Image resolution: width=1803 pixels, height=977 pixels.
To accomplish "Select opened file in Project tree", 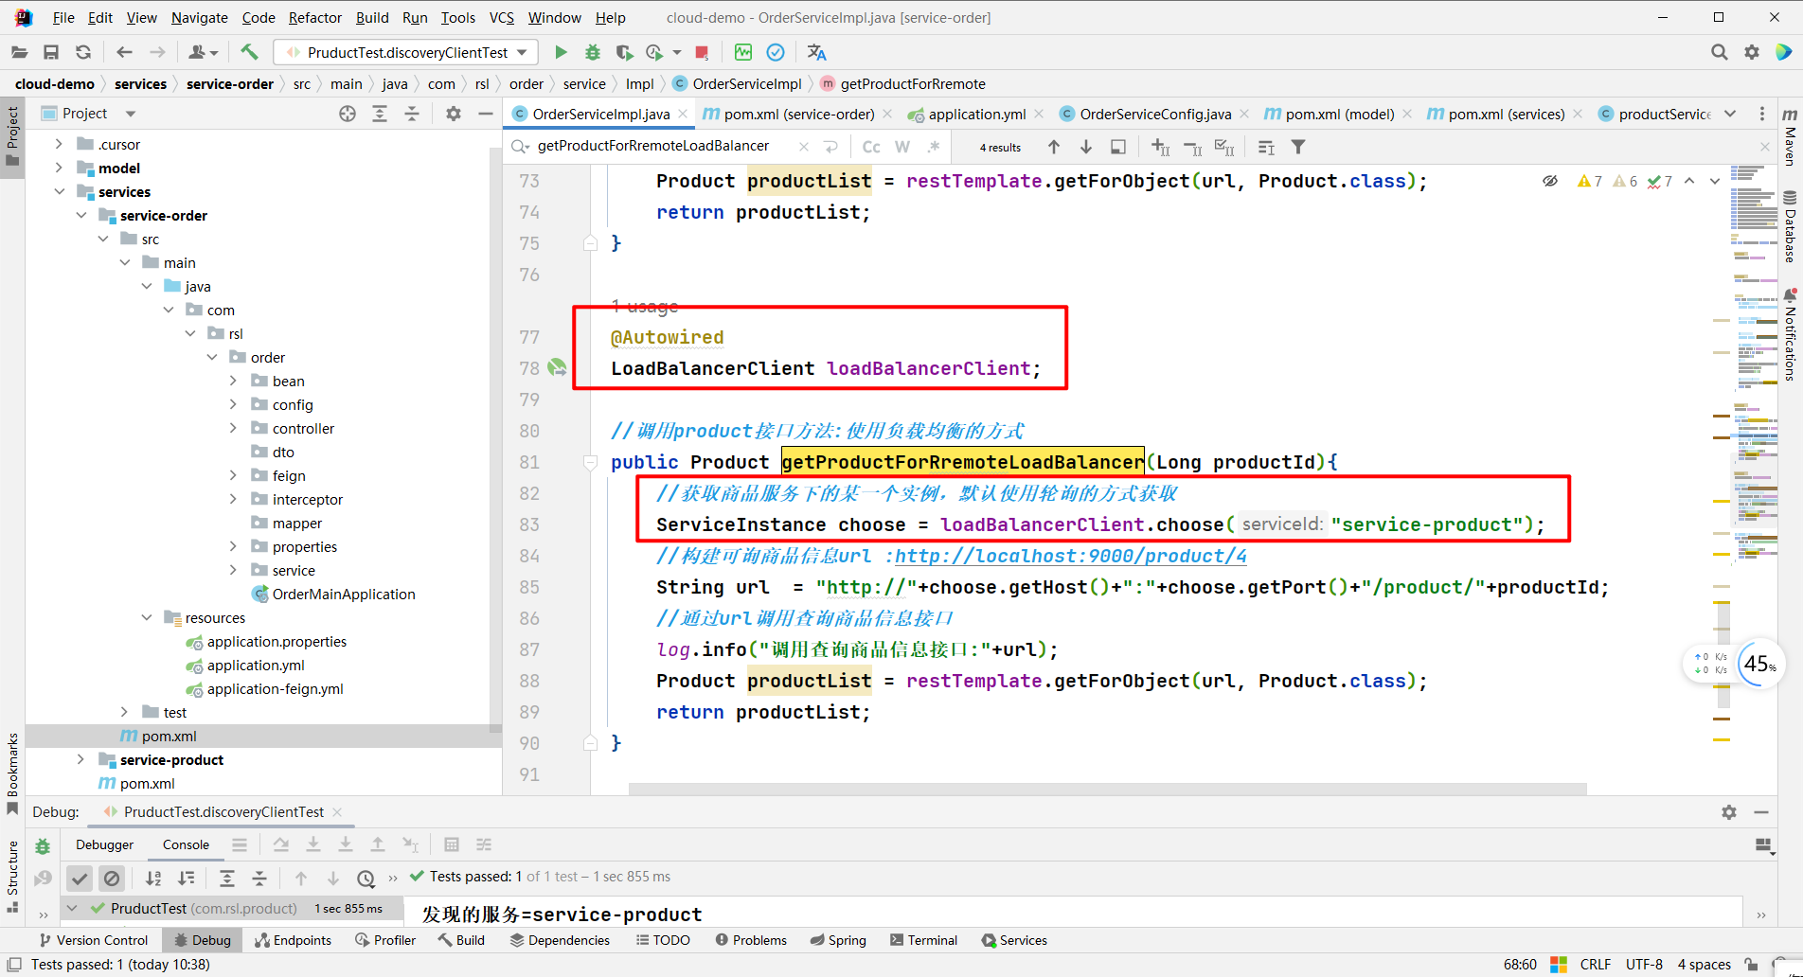I will [x=348, y=114].
